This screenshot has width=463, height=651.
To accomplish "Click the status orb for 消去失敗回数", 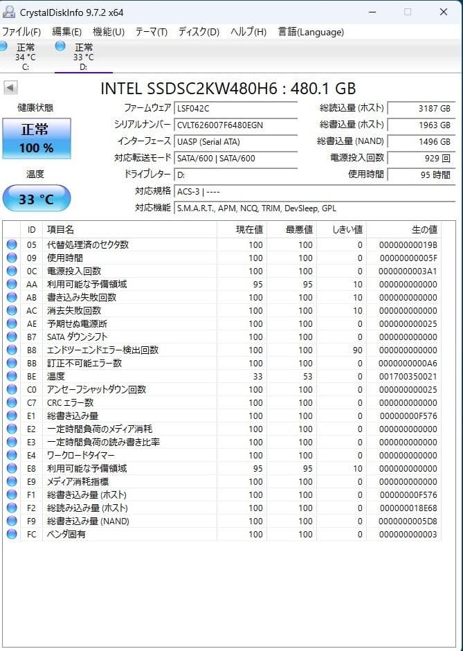I will (12, 310).
